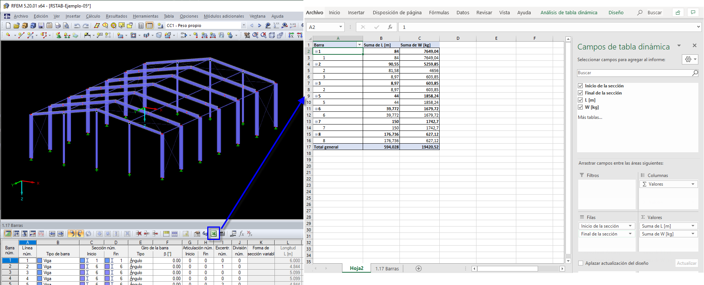The height and width of the screenshot is (285, 704).
Task: Click the Buscar search in Excel ribbon
Action: coord(650,12)
